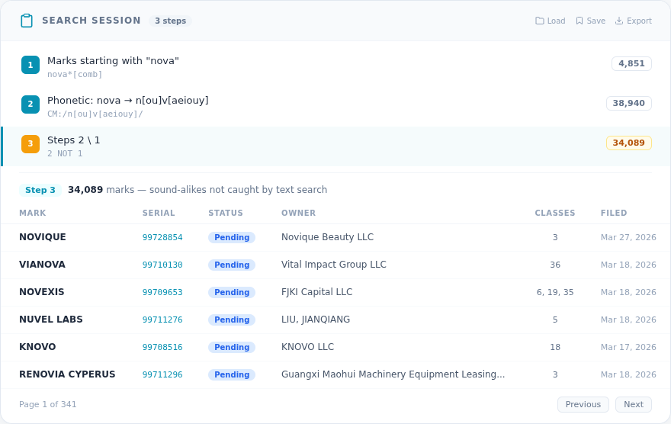Click the 38,940 result count badge
The width and height of the screenshot is (671, 424).
(628, 103)
